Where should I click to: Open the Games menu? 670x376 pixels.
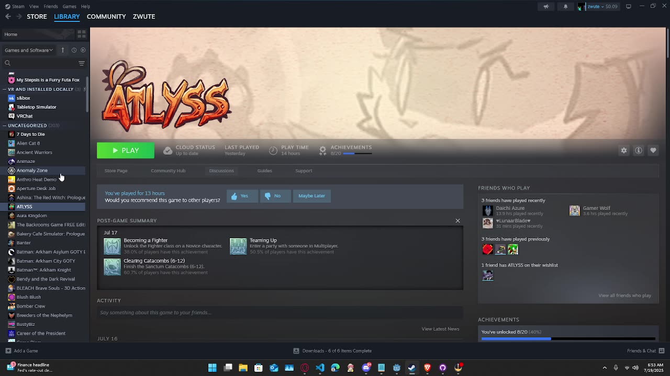[x=69, y=6]
